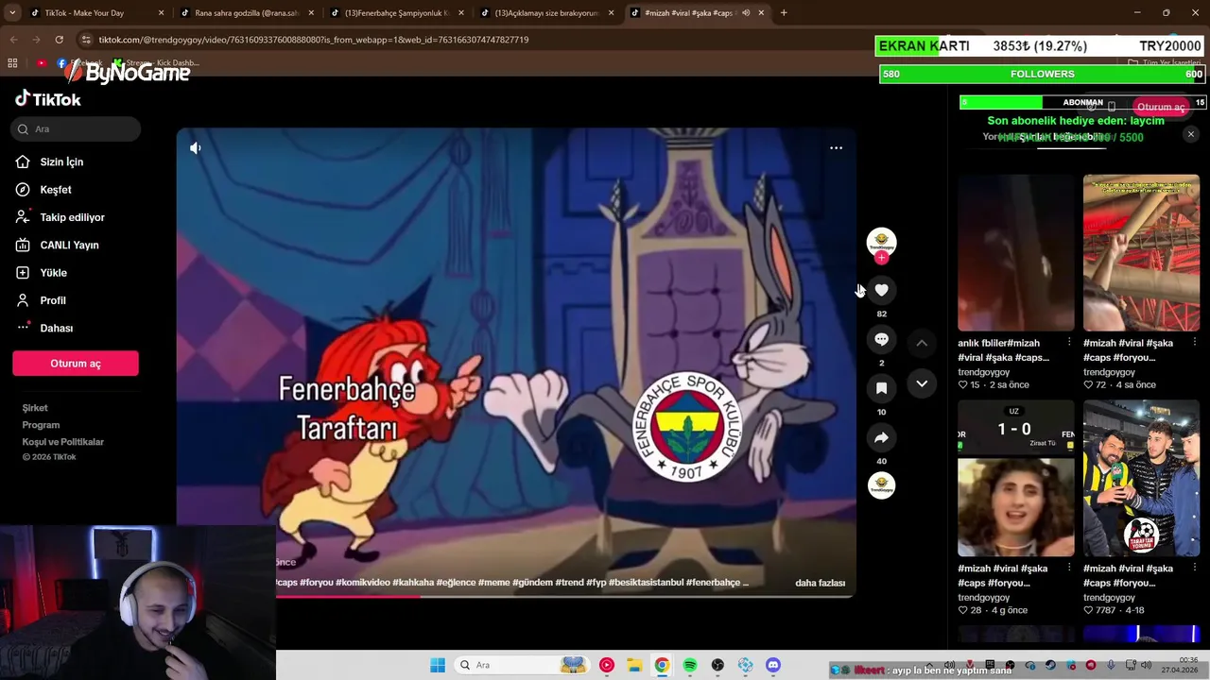
Task: Seek using the video progress bar
Action: (516, 596)
